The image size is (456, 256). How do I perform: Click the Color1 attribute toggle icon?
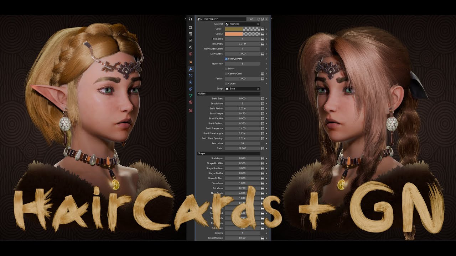[262, 29]
